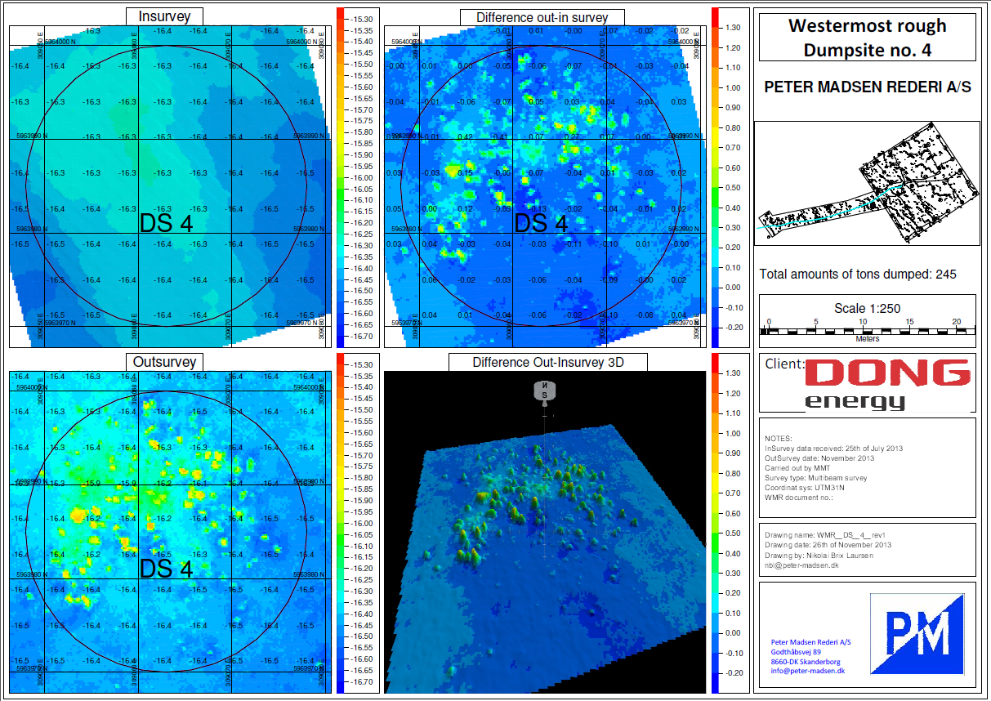The image size is (991, 701).
Task: Click the info@peter-madsen.dk email address
Action: pyautogui.click(x=808, y=671)
